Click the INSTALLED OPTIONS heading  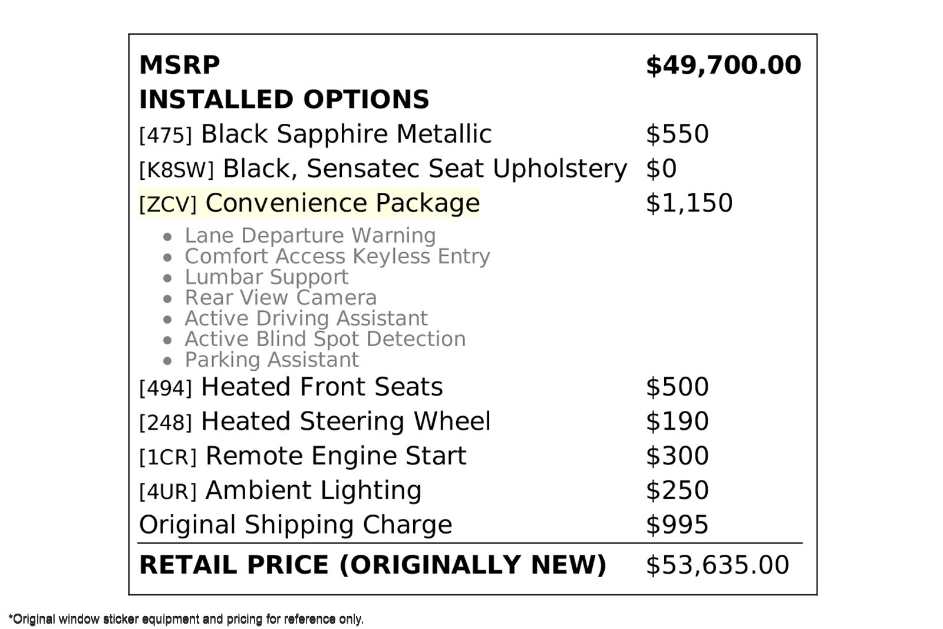click(284, 100)
